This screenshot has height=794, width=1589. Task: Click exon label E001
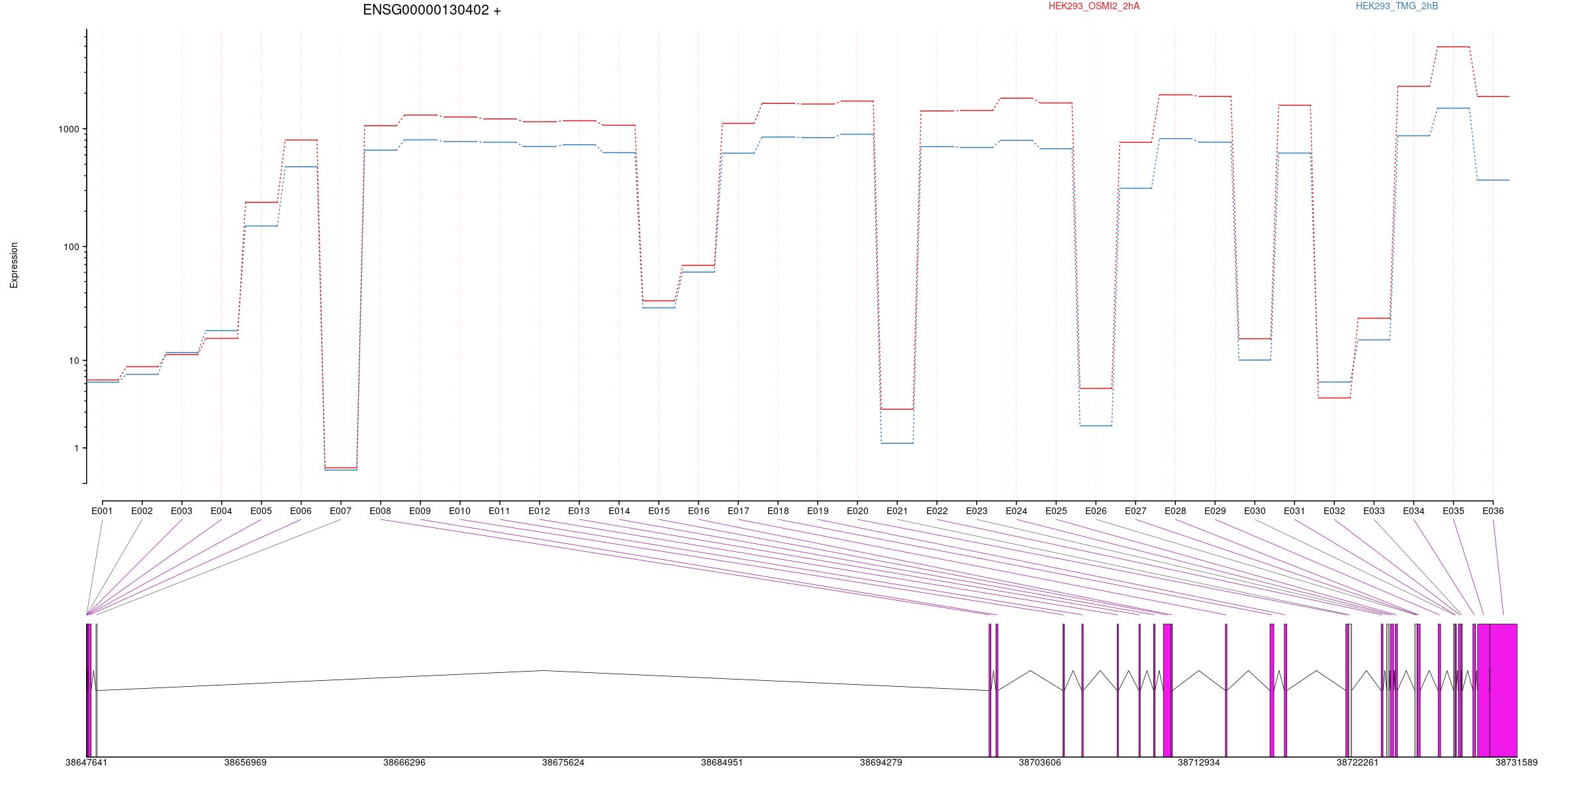(x=102, y=511)
